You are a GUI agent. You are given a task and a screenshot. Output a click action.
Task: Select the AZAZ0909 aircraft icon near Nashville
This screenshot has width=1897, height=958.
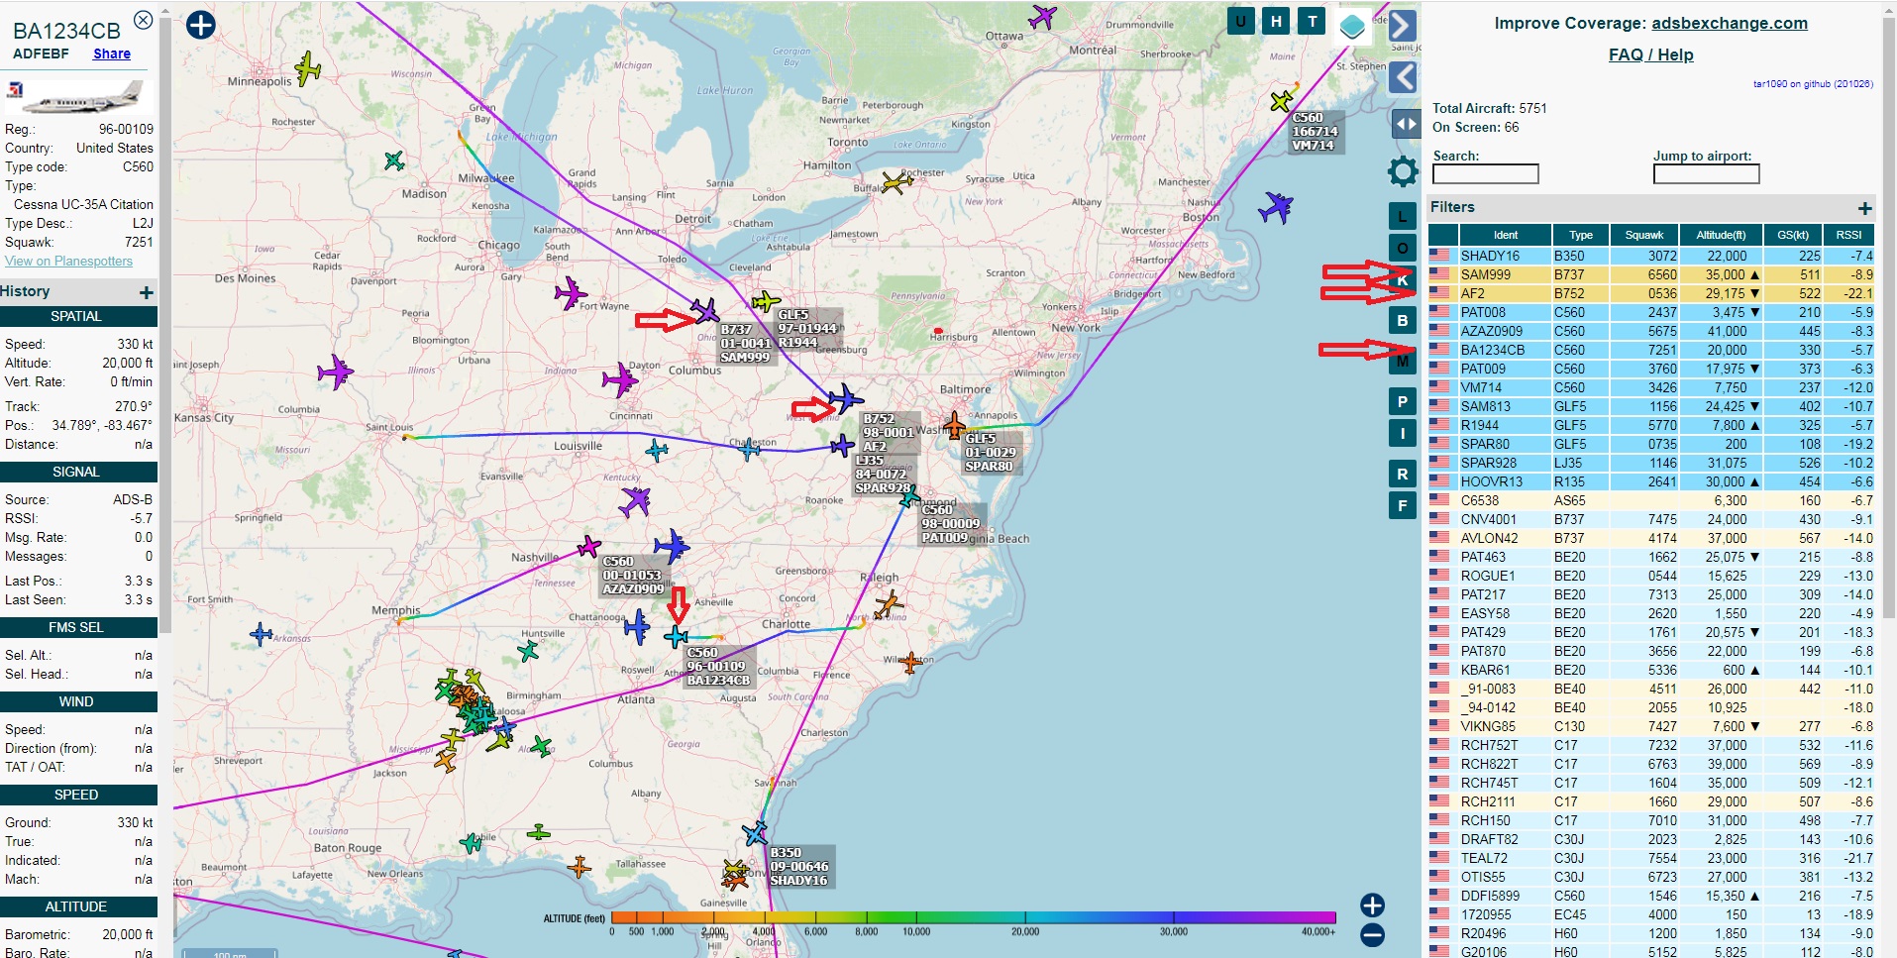pyautogui.click(x=589, y=547)
